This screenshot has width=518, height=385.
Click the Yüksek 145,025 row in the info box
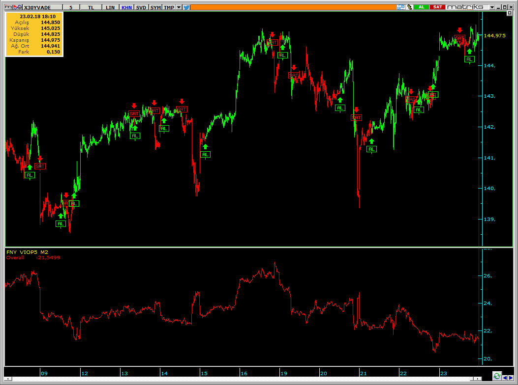[x=34, y=28]
